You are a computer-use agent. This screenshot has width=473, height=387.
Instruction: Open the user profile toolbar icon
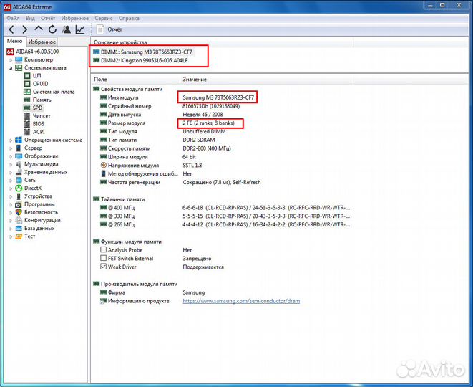[x=67, y=29]
